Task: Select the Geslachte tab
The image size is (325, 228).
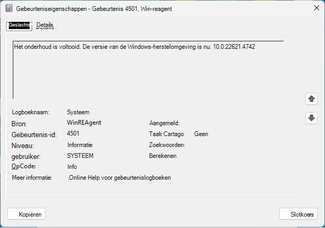Action: 19,26
